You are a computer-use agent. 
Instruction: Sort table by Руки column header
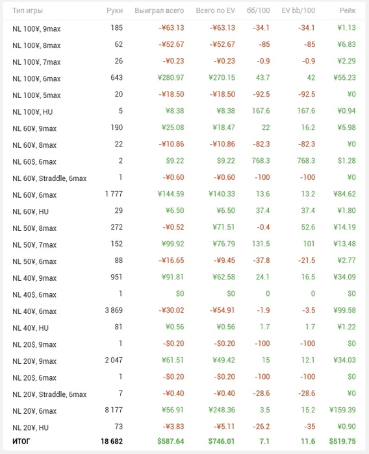tap(114, 11)
